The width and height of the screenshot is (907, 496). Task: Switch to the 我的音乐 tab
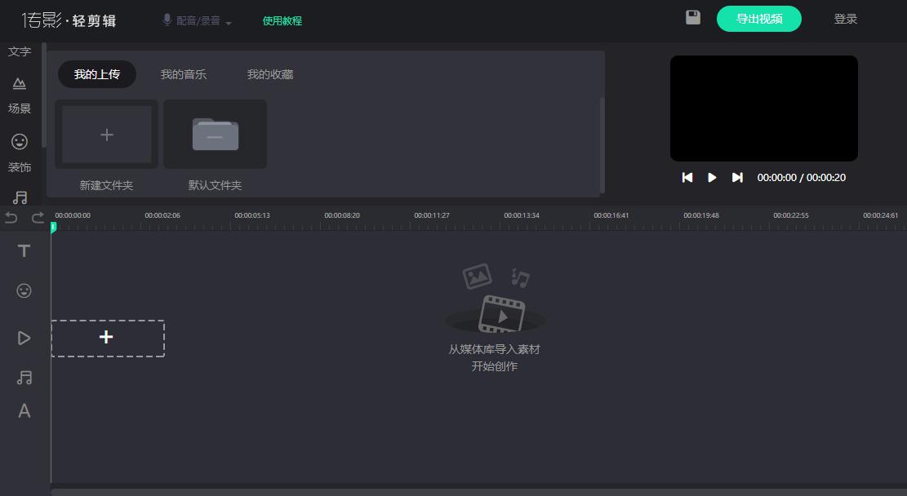[183, 73]
